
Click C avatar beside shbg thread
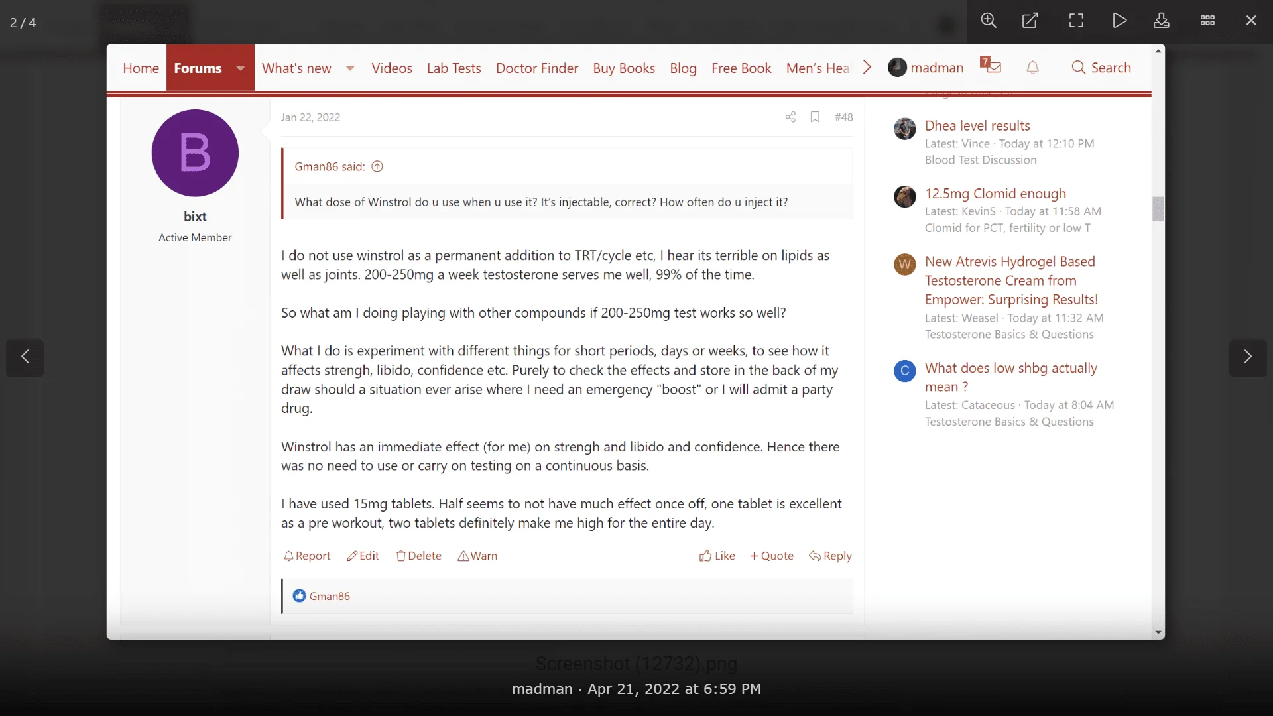(904, 371)
